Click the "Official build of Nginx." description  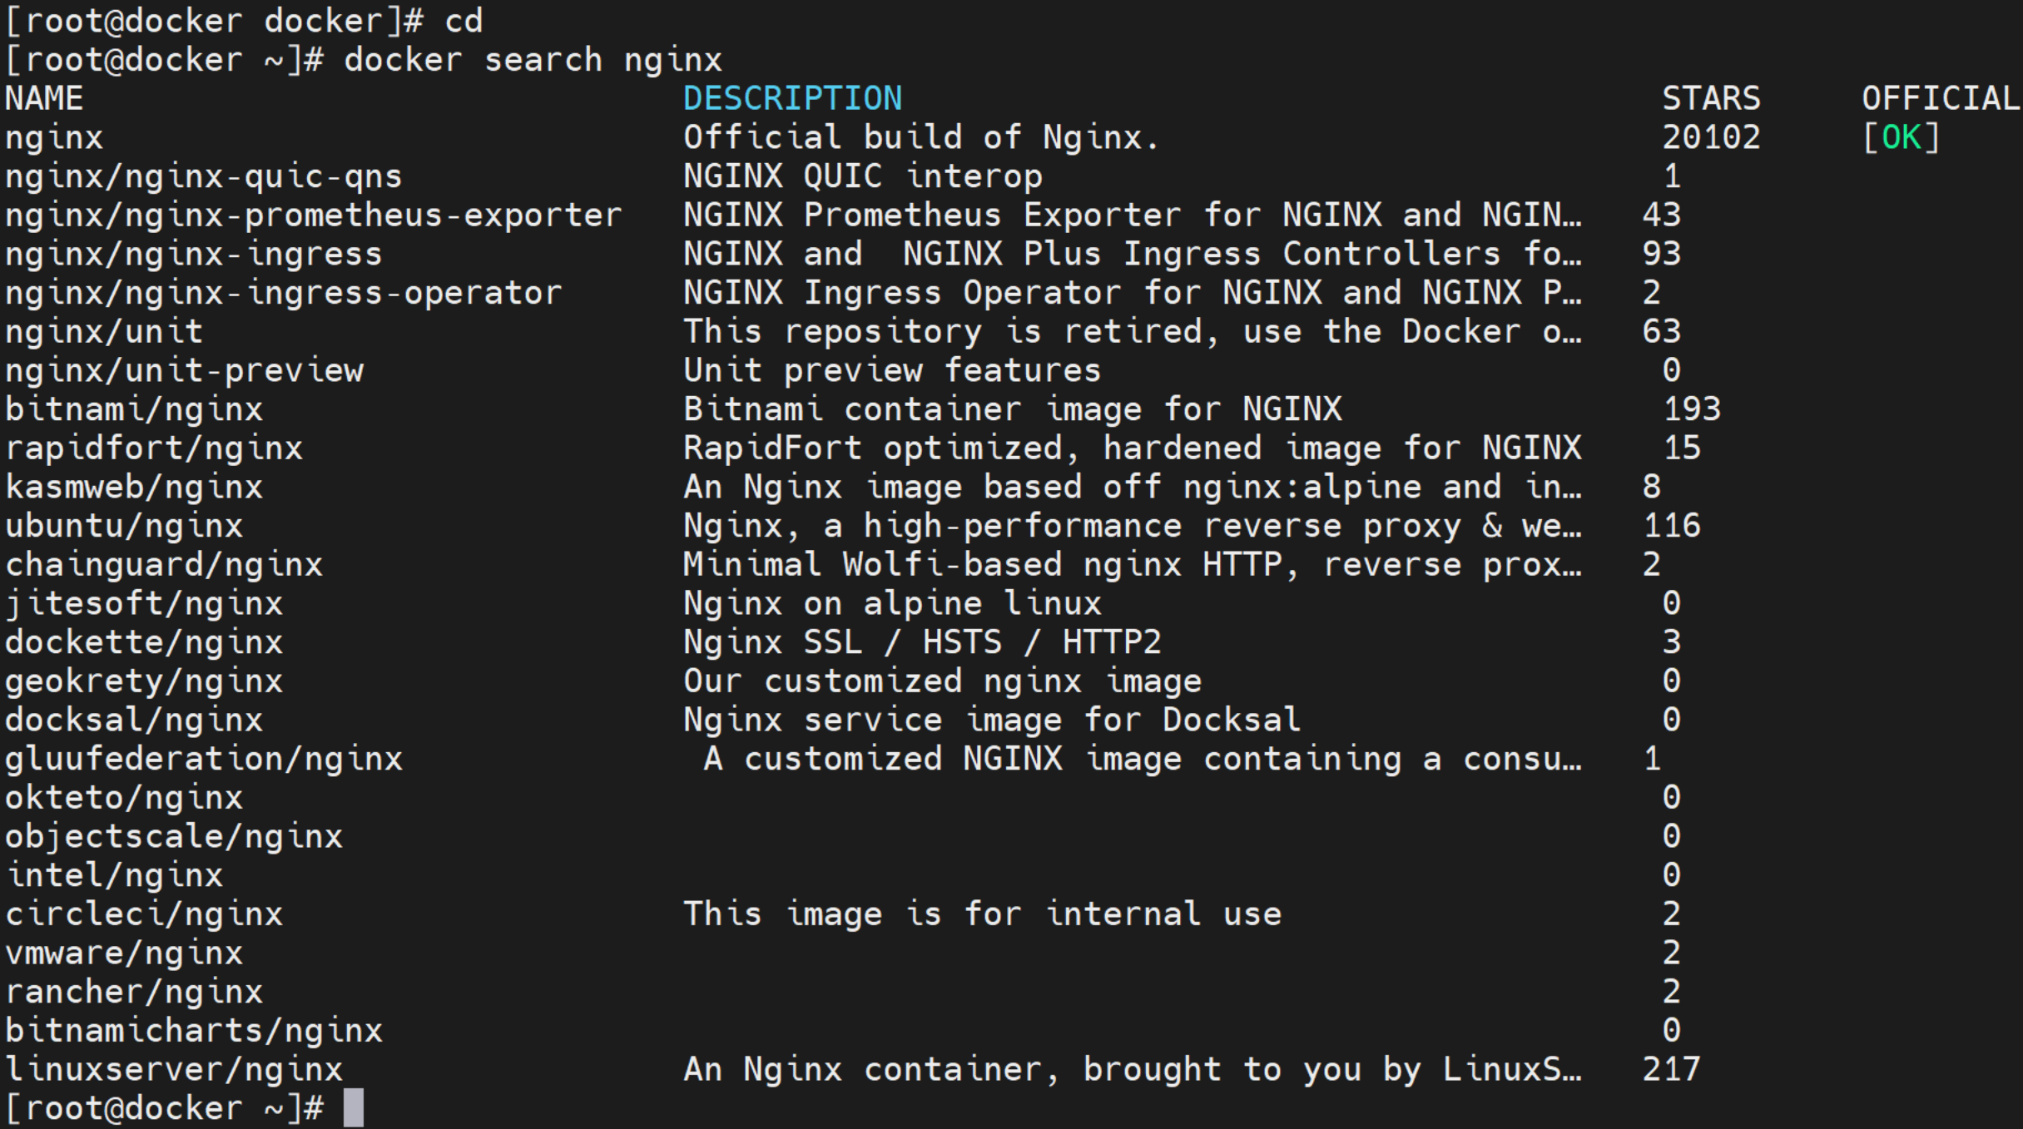click(921, 137)
